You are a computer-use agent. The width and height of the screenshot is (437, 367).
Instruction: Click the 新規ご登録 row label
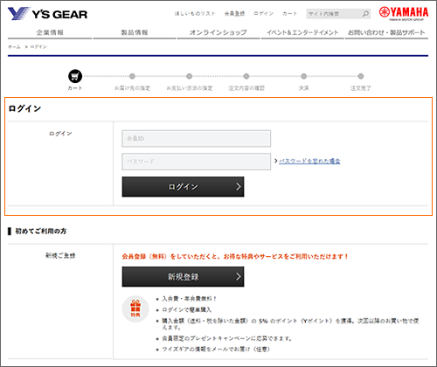click(60, 255)
